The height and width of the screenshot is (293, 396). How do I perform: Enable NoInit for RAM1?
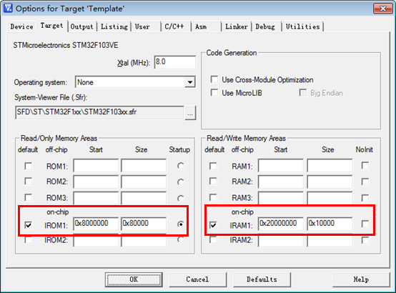click(x=365, y=166)
